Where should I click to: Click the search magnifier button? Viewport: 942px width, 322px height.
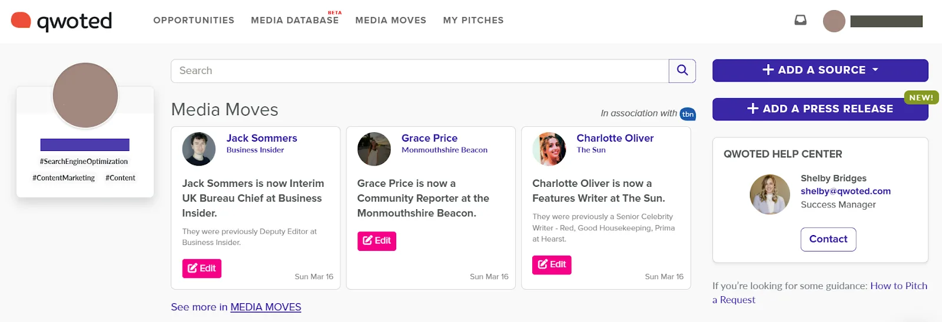coord(682,71)
